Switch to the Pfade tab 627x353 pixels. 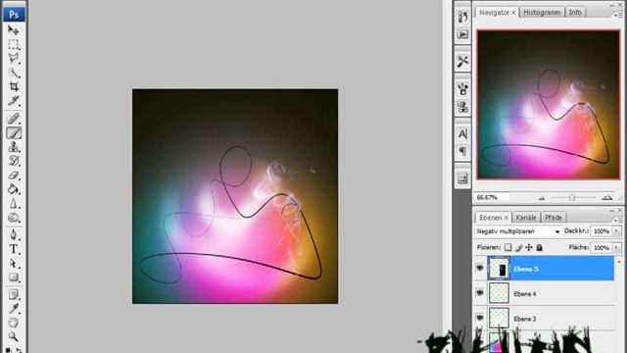[554, 218]
